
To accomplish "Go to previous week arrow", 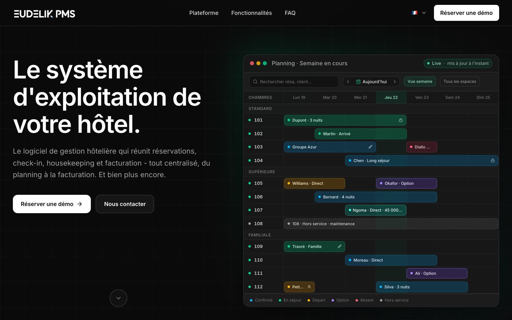I will [x=348, y=82].
